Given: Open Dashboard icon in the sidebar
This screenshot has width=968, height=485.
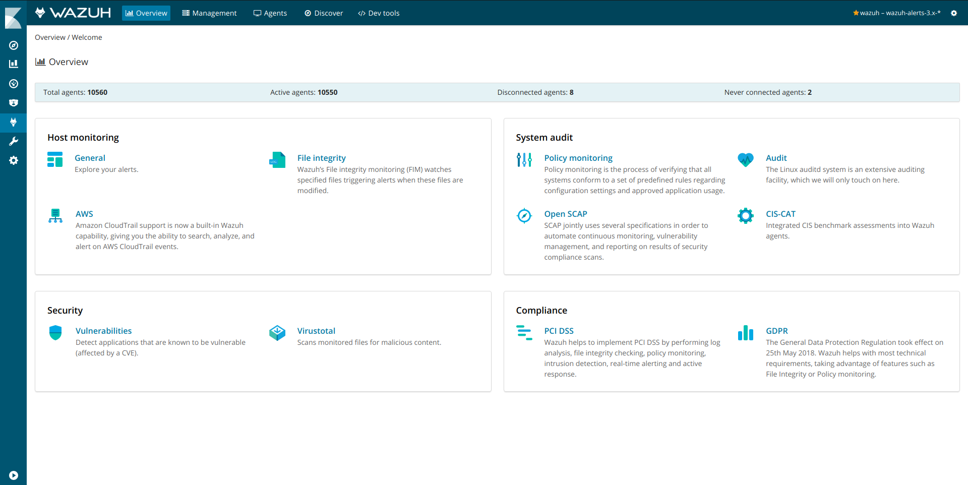Looking at the screenshot, I should [x=14, y=84].
